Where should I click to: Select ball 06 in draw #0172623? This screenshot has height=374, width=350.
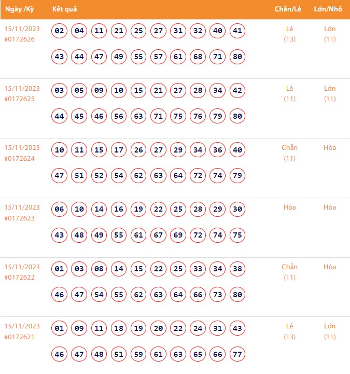click(x=60, y=210)
